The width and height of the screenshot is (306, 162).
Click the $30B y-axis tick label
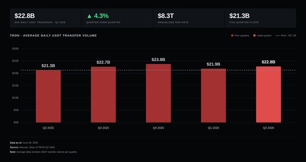(x=15, y=49)
